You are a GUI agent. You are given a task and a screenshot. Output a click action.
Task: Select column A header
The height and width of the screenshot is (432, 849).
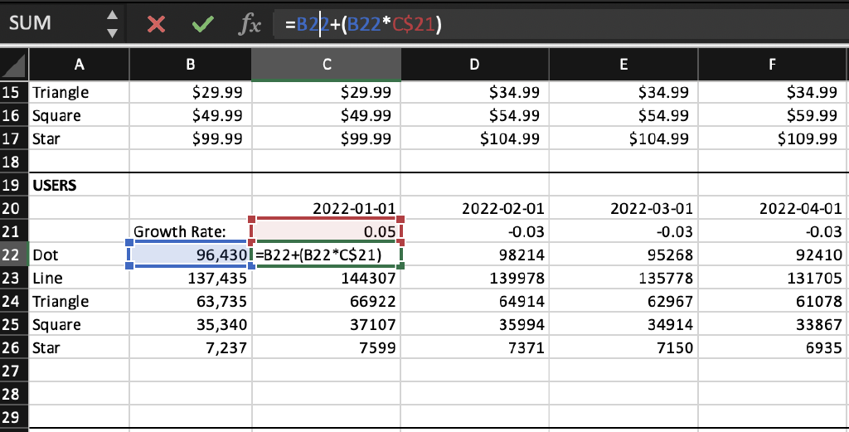tap(78, 65)
